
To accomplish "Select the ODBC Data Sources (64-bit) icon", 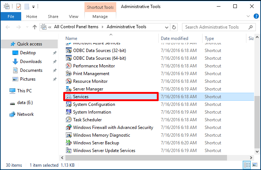I will pos(69,58).
